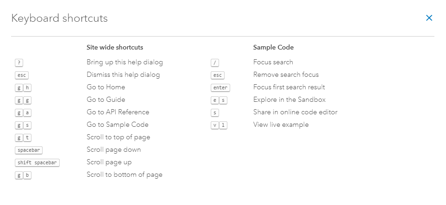The width and height of the screenshot is (446, 205).
Task: Click the spacebar key badge
Action: pos(29,150)
